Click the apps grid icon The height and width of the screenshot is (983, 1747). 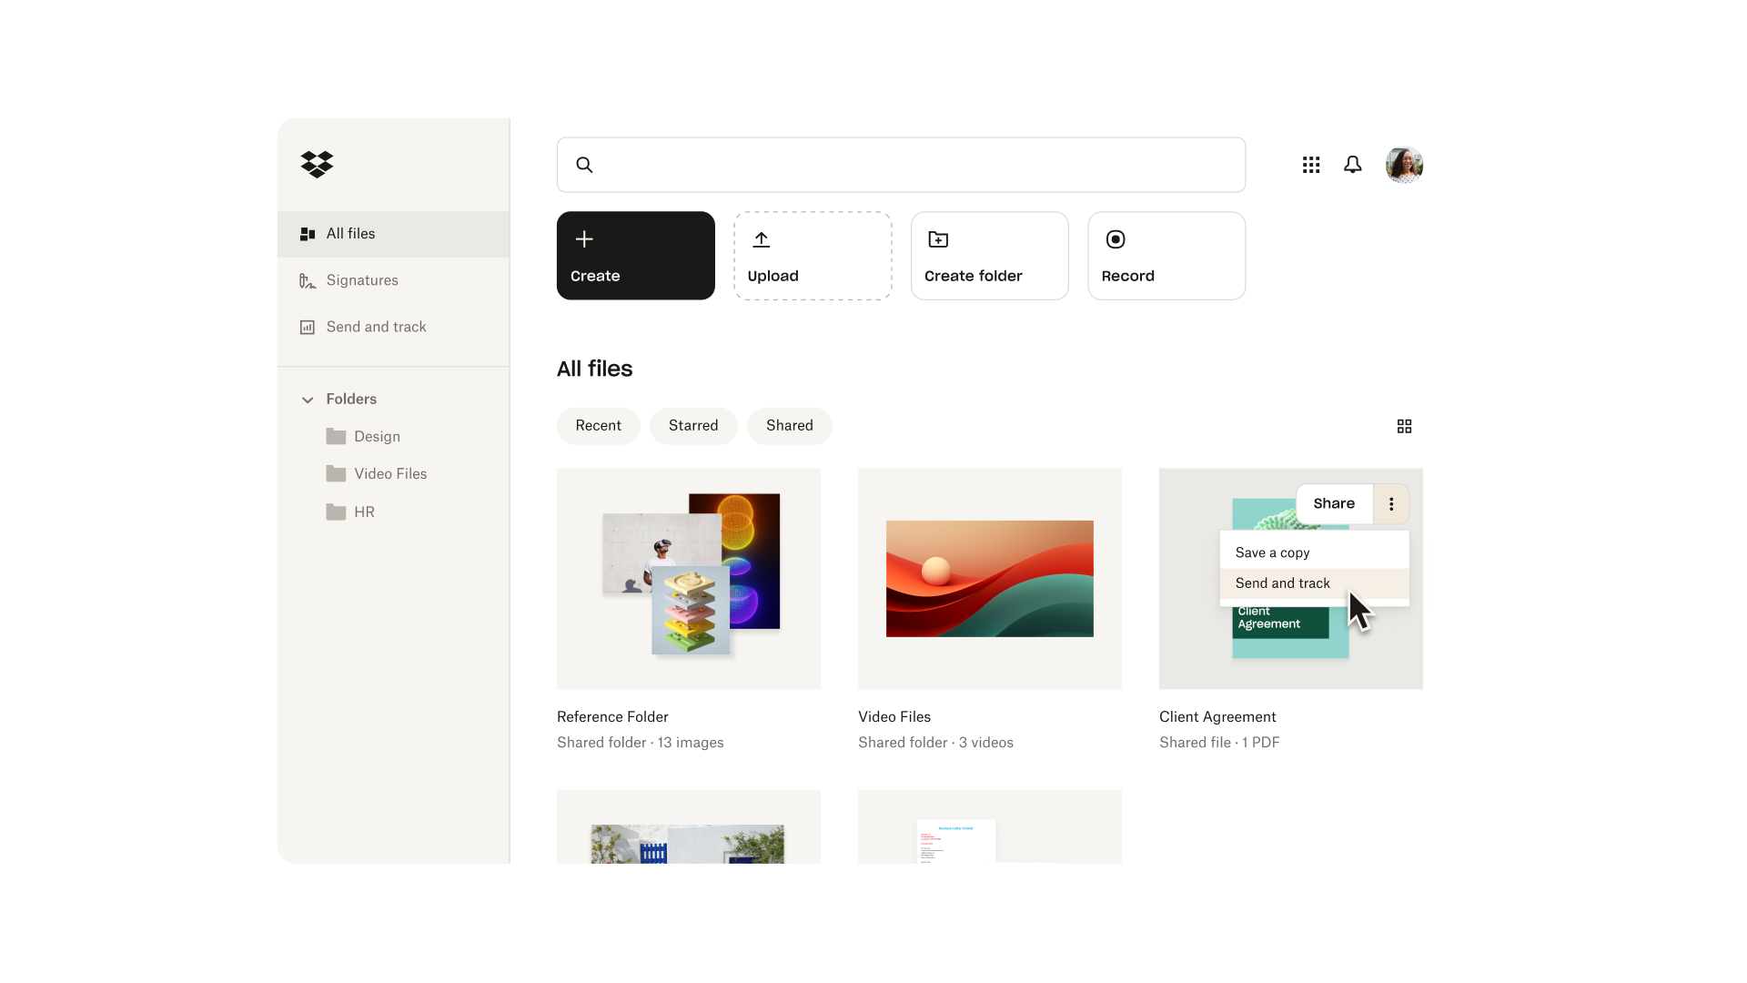pos(1311,165)
